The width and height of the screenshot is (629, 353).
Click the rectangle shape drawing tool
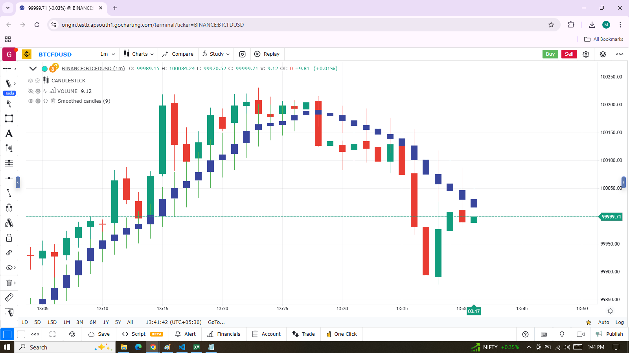(9, 118)
